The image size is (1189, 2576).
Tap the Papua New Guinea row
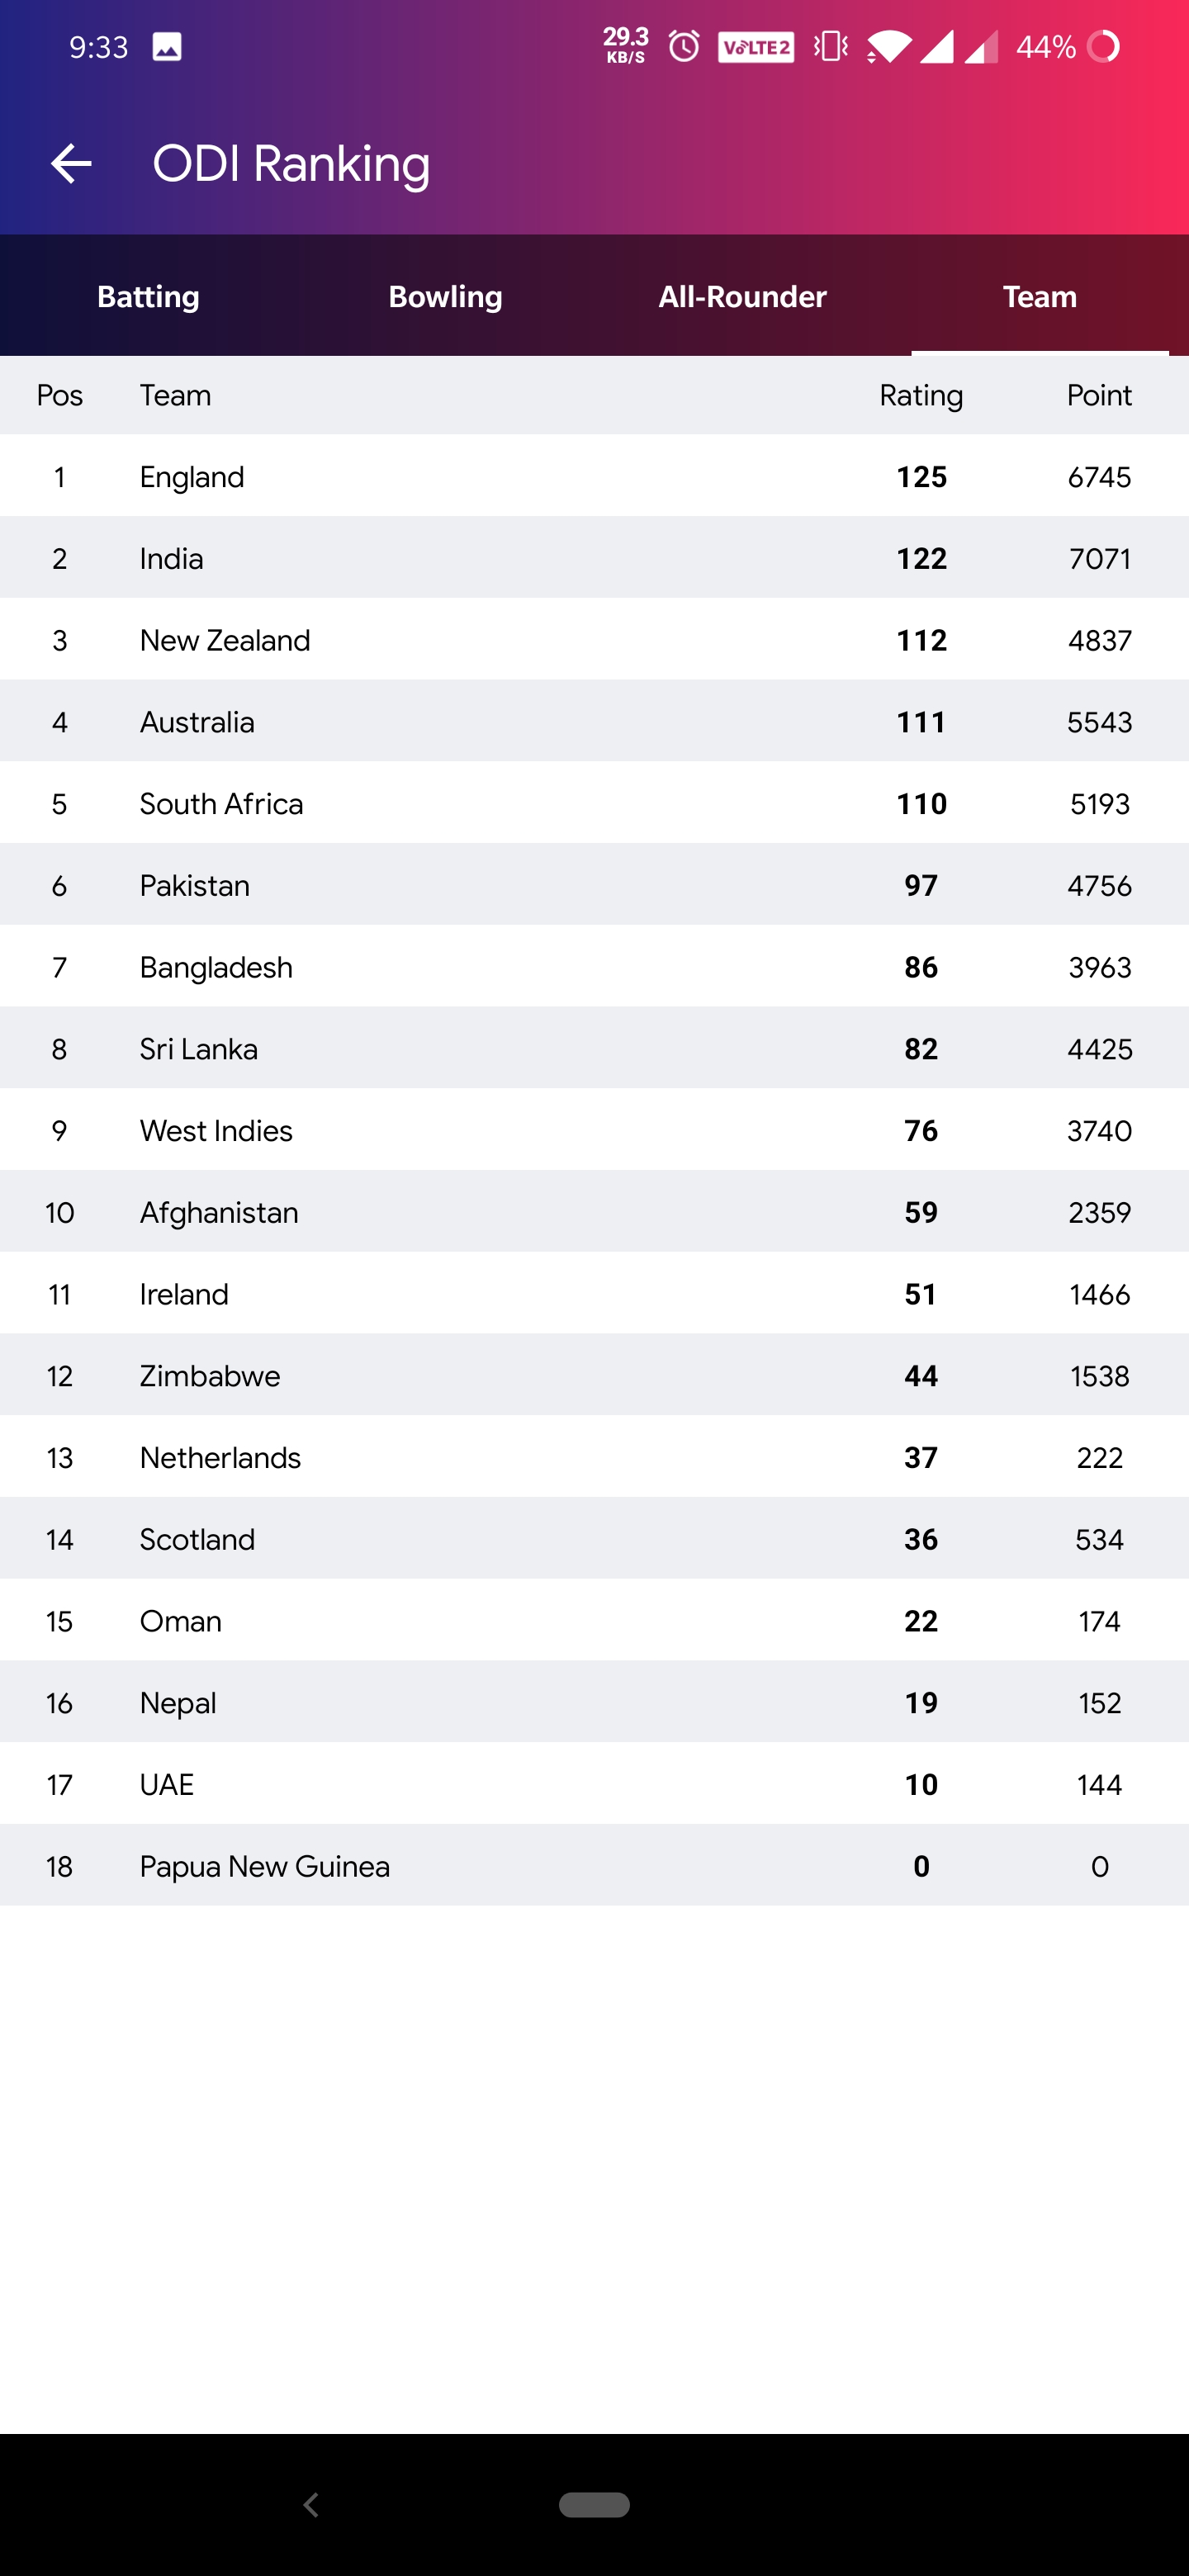click(594, 1866)
